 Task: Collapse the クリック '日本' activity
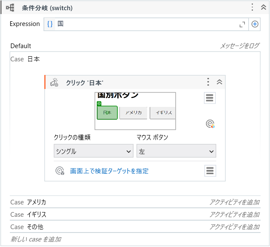(220, 82)
